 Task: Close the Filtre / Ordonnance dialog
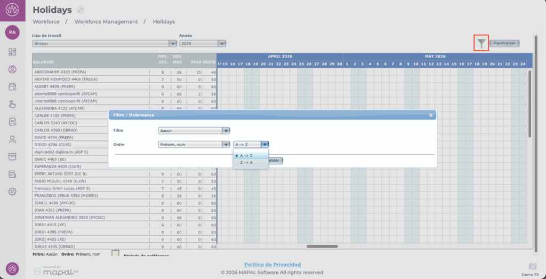coord(431,115)
